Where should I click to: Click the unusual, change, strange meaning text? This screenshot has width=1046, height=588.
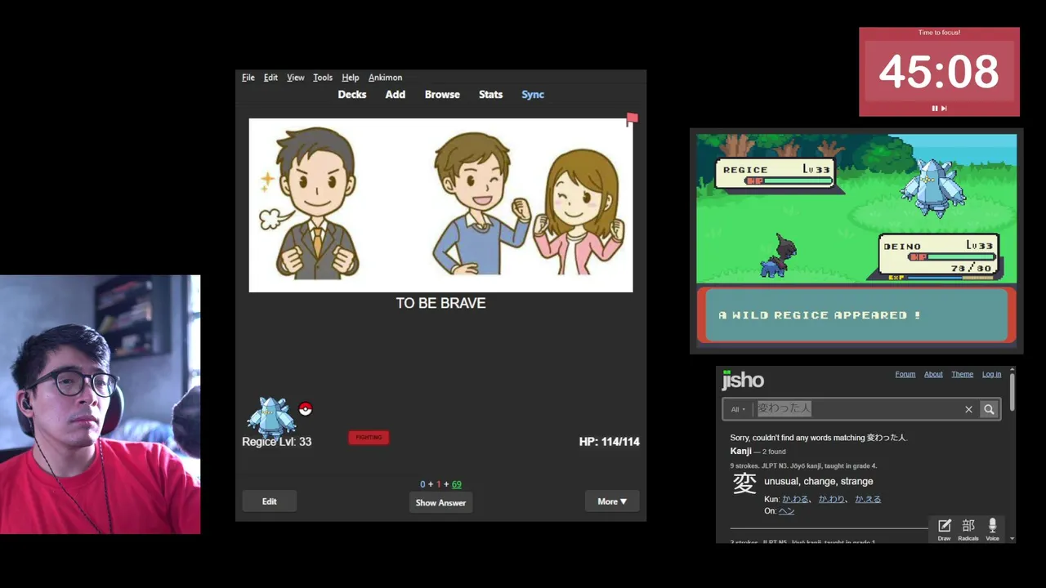point(818,482)
